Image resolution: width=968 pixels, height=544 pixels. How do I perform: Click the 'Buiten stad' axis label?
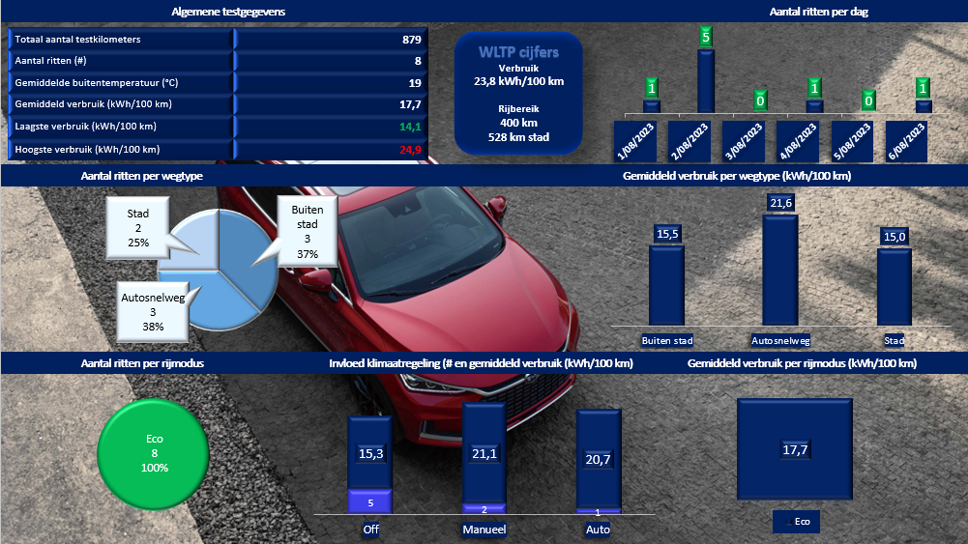click(x=667, y=340)
